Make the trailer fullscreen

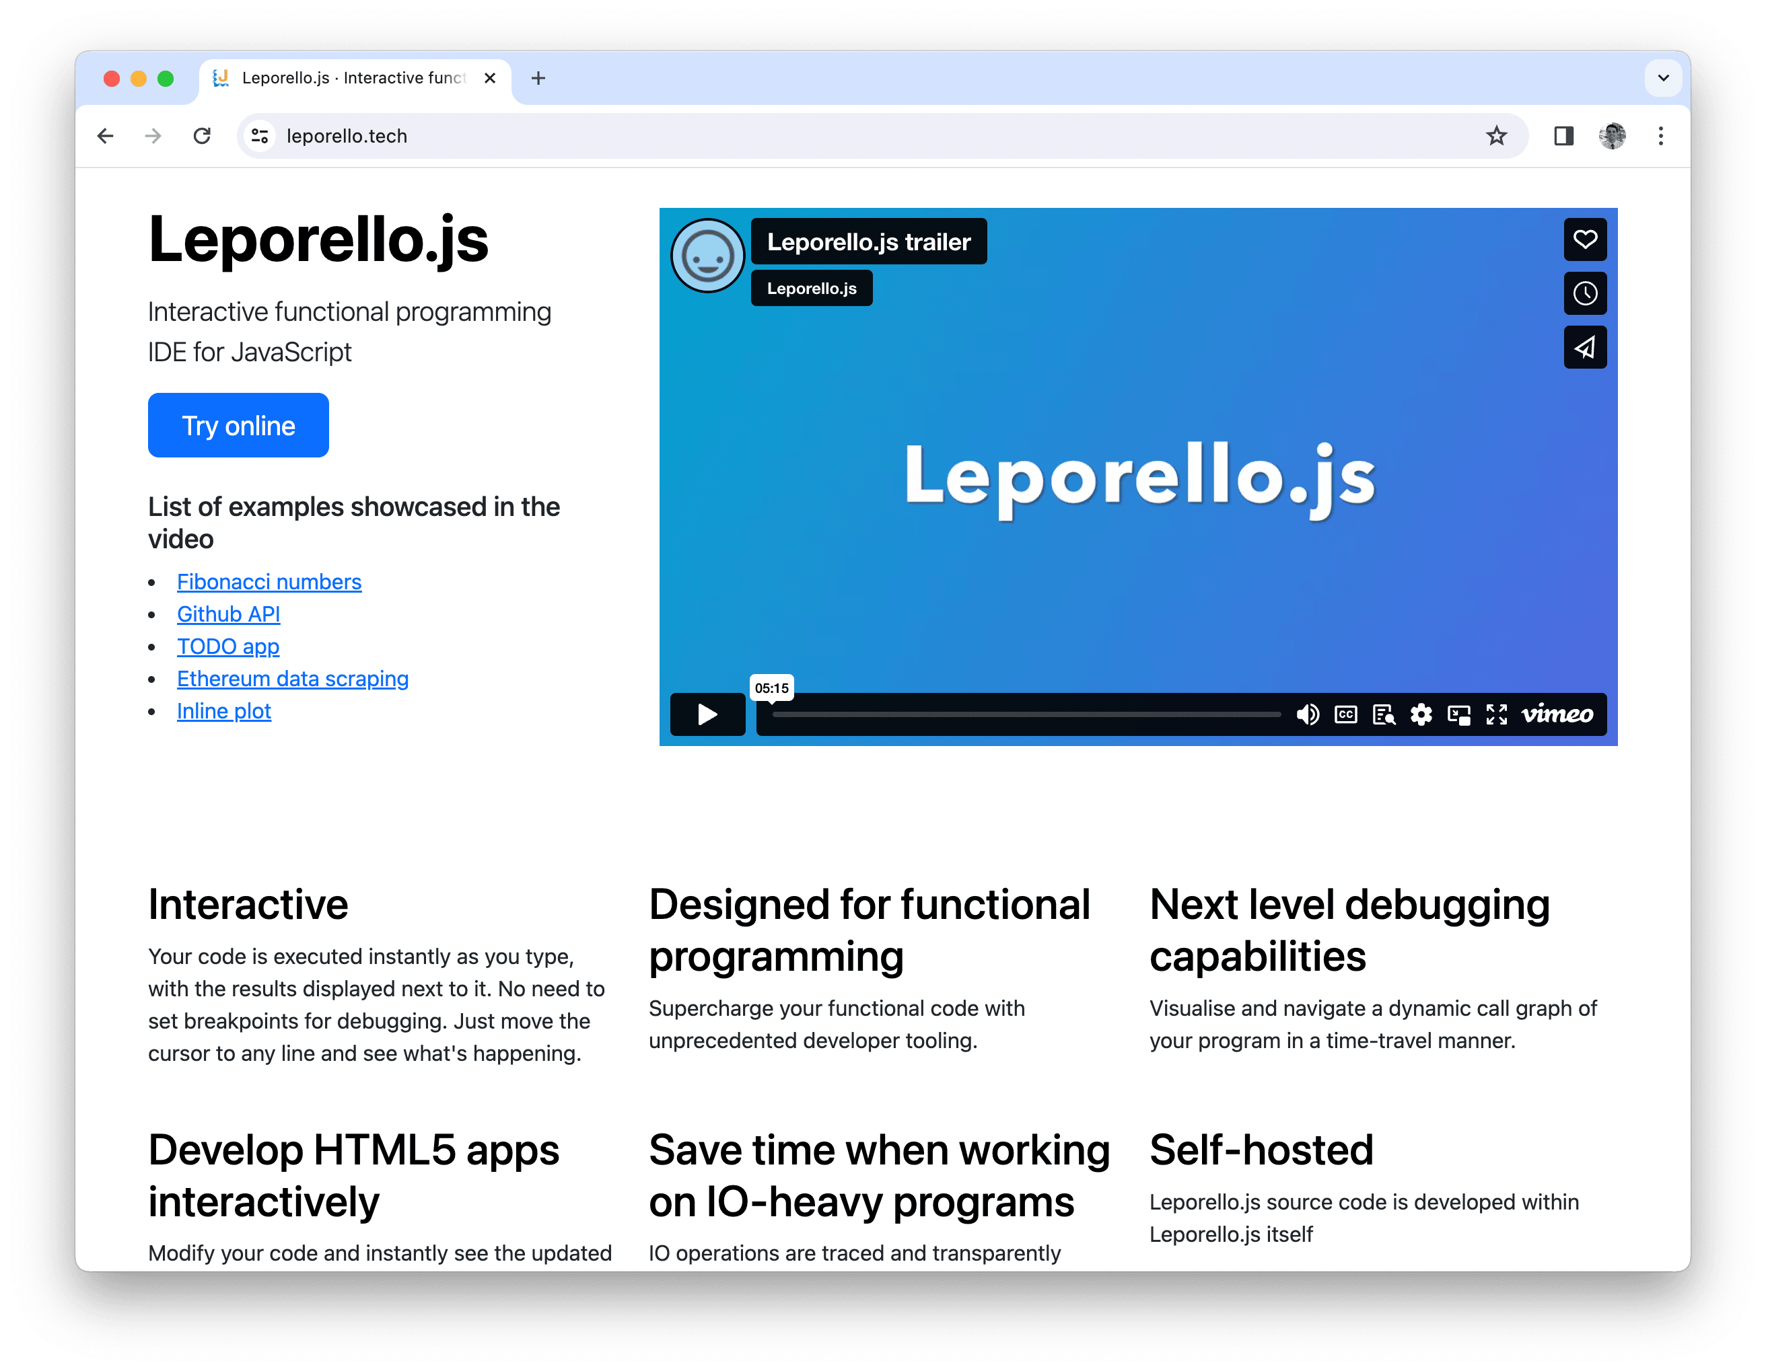[1497, 714]
